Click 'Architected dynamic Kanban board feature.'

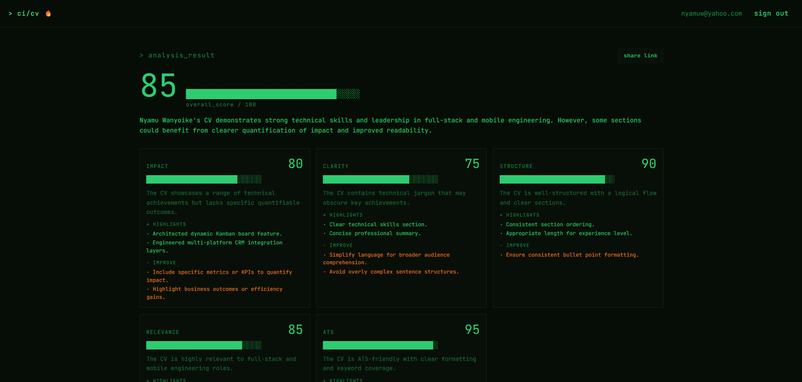(214, 234)
